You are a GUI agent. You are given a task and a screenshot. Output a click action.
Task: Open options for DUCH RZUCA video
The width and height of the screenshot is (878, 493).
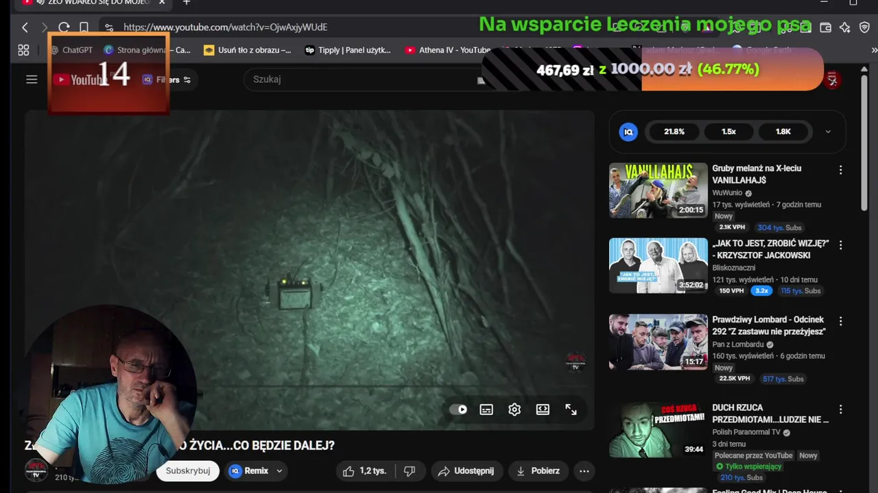pos(841,409)
